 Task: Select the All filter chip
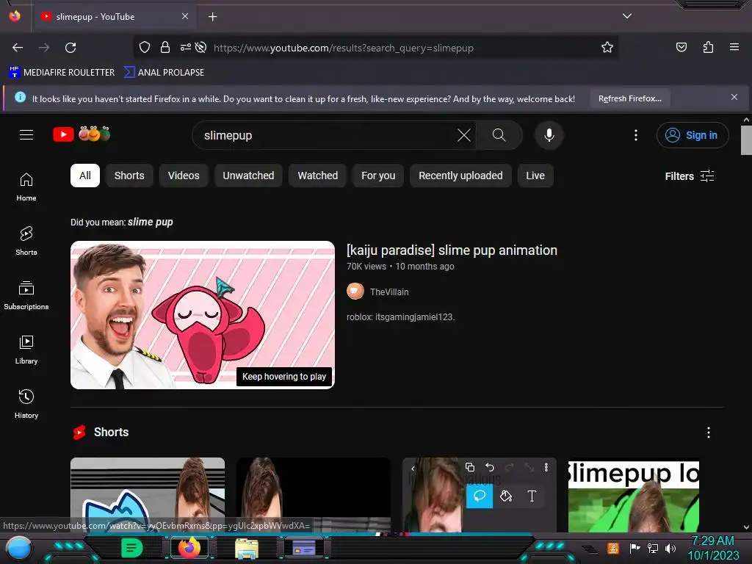click(x=85, y=176)
